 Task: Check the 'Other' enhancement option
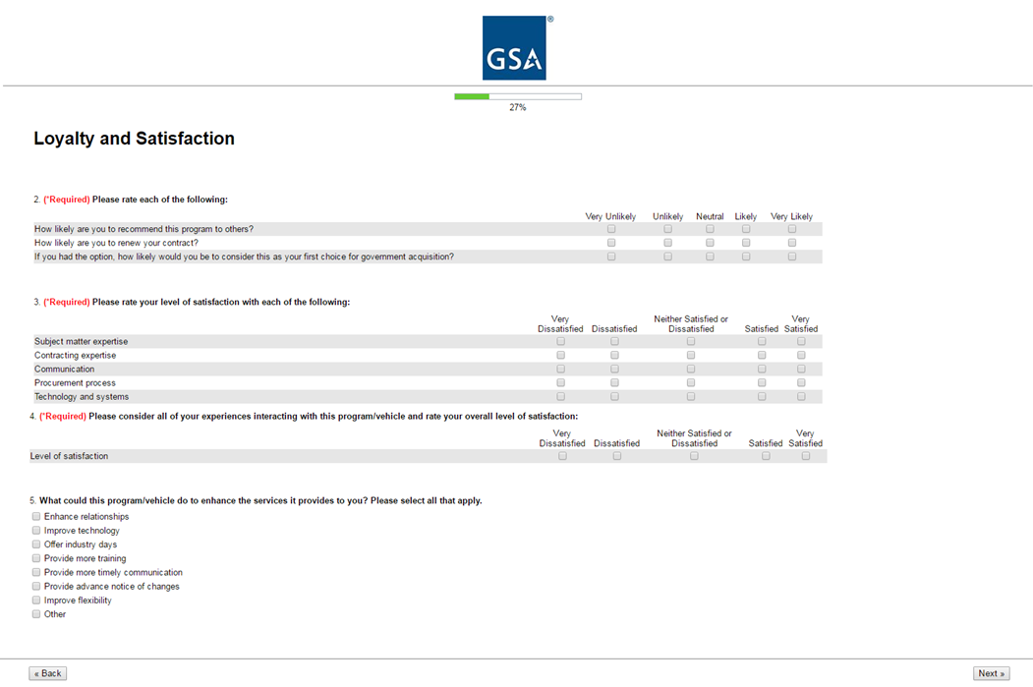[x=36, y=614]
